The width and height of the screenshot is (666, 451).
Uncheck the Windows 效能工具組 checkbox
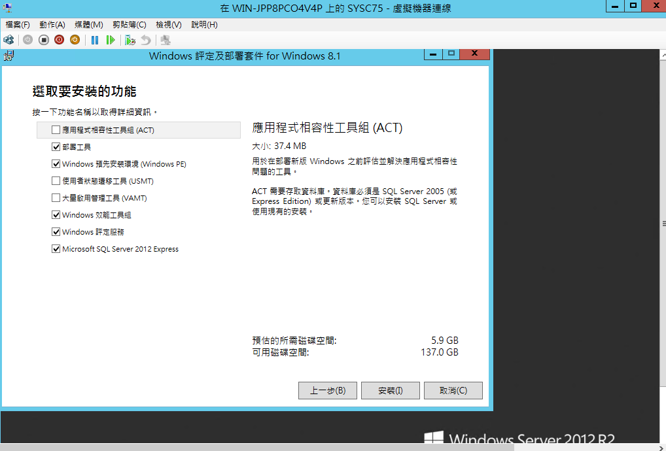click(x=56, y=214)
